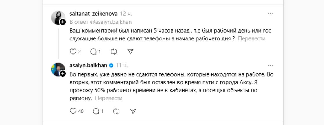The image size is (324, 125).
Task: Click the @asaiyn.baikhan mention in the reply line
Action: pos(101,22)
